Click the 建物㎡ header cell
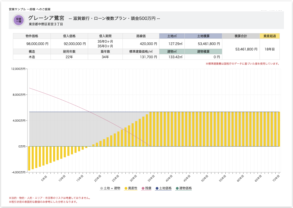This screenshot has width=293, height=208. (172, 51)
